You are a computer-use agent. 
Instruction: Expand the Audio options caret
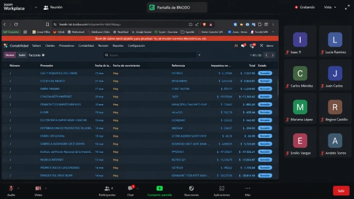coord(18,188)
